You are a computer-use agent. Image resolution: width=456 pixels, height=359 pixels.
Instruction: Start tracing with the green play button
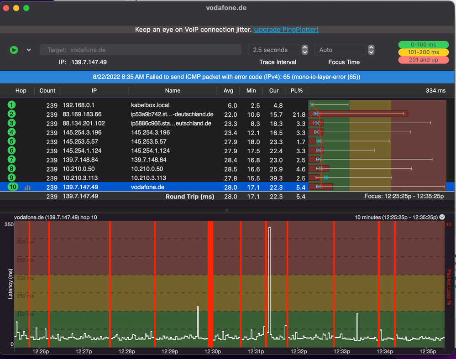14,50
